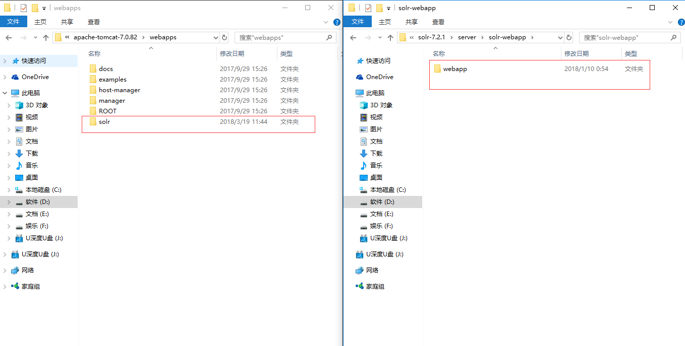Open 文件 tab in solr-webapp window
The image size is (685, 346).
click(358, 22)
